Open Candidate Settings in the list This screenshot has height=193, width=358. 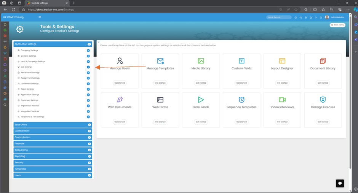(x=30, y=84)
